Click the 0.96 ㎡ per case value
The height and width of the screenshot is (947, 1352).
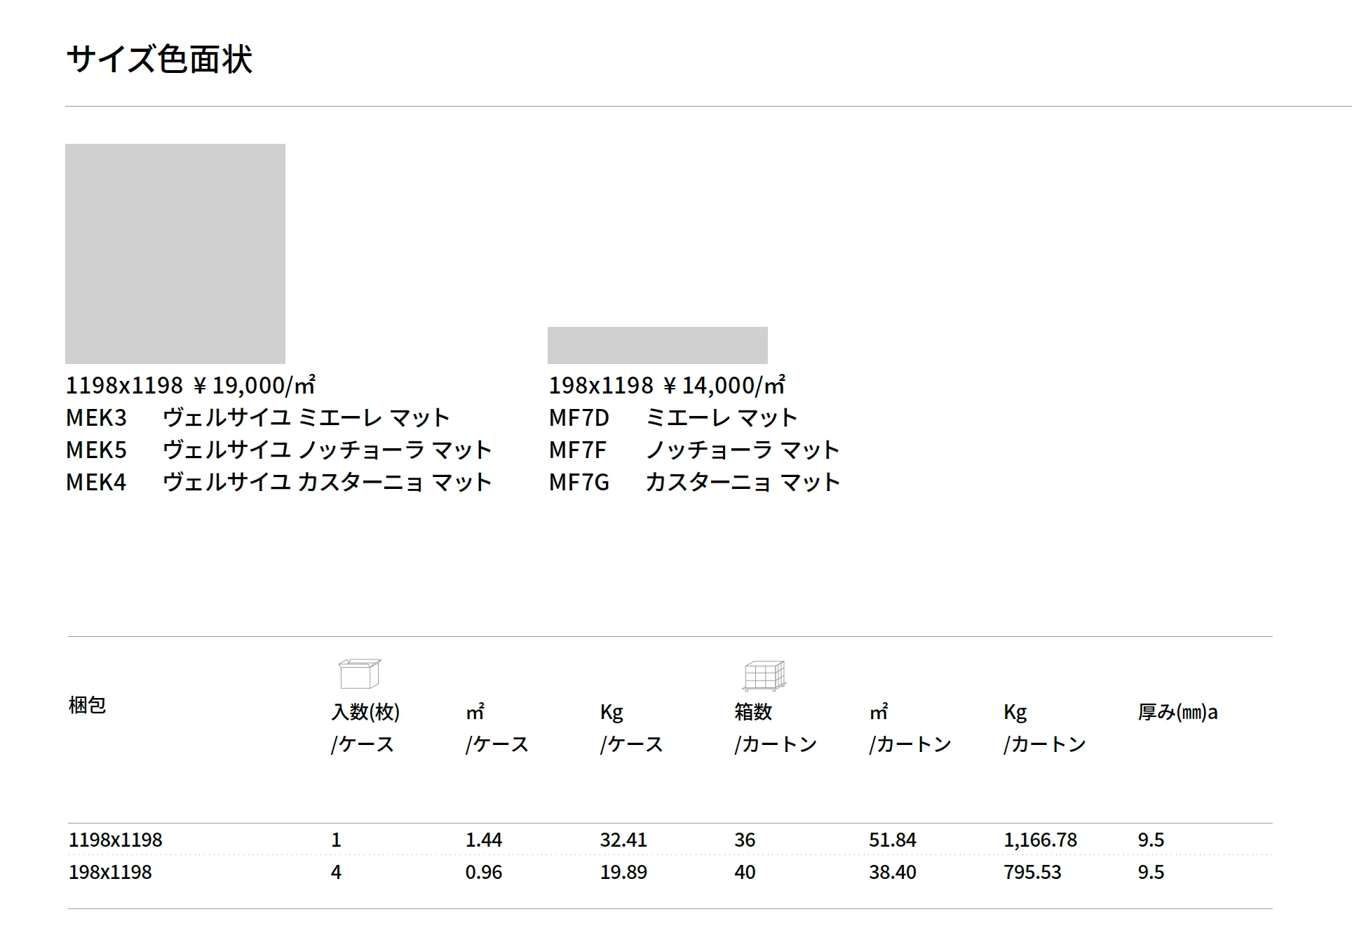[x=484, y=872]
